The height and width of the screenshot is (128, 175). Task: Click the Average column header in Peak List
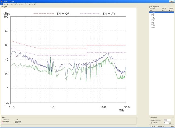[170, 9]
